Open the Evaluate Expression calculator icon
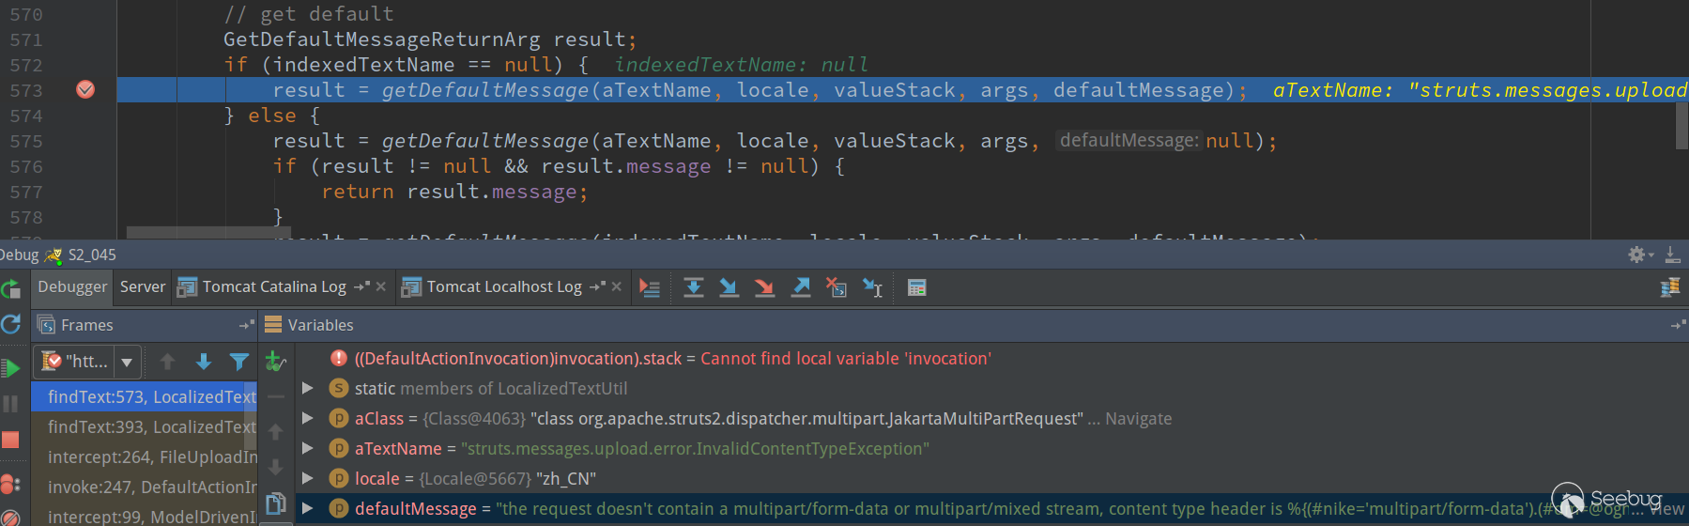1689x526 pixels. tap(917, 287)
